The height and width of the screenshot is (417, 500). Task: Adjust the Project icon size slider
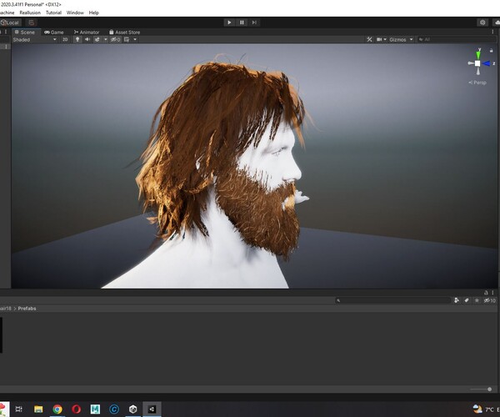[482, 389]
